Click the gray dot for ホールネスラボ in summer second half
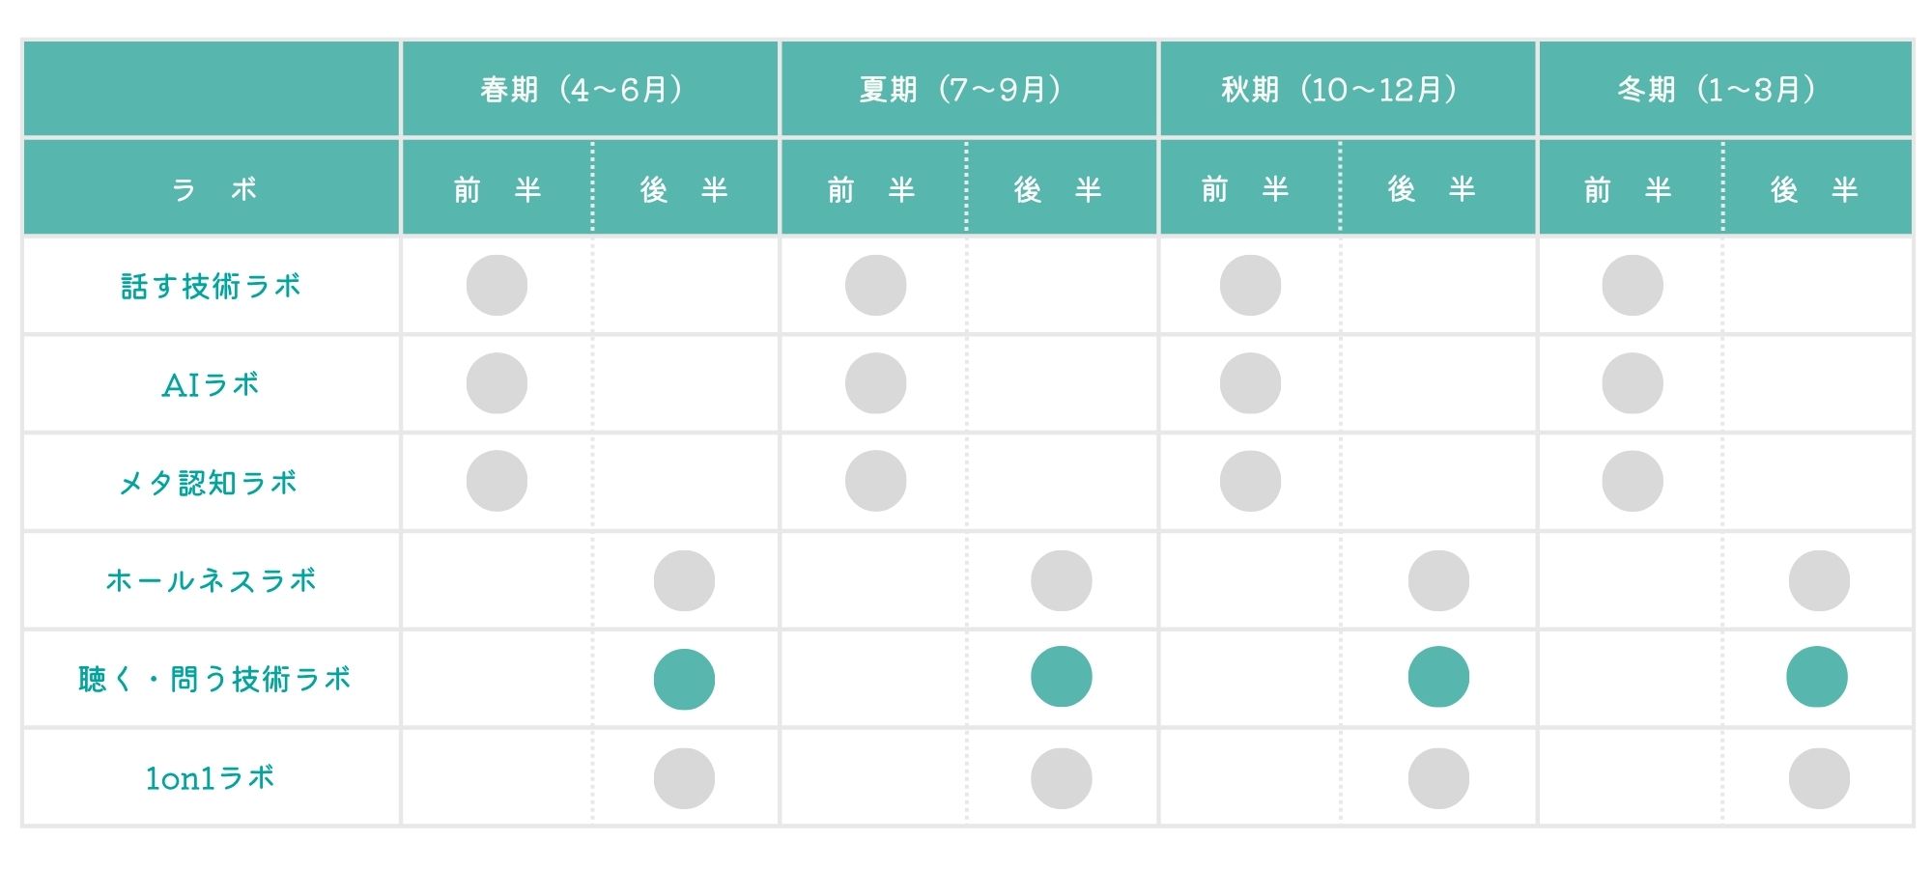The height and width of the screenshot is (869, 1932). click(1061, 580)
